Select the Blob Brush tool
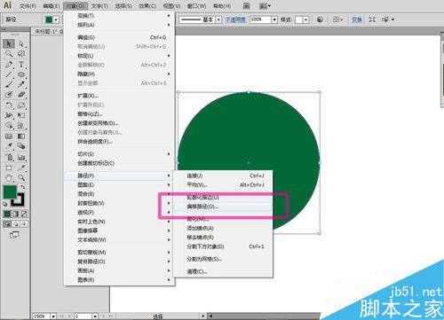Image resolution: width=444 pixels, height=320 pixels. [x=9, y=95]
